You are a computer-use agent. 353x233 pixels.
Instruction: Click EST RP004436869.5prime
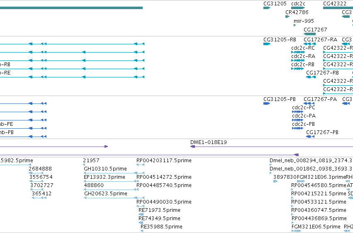coord(319,219)
